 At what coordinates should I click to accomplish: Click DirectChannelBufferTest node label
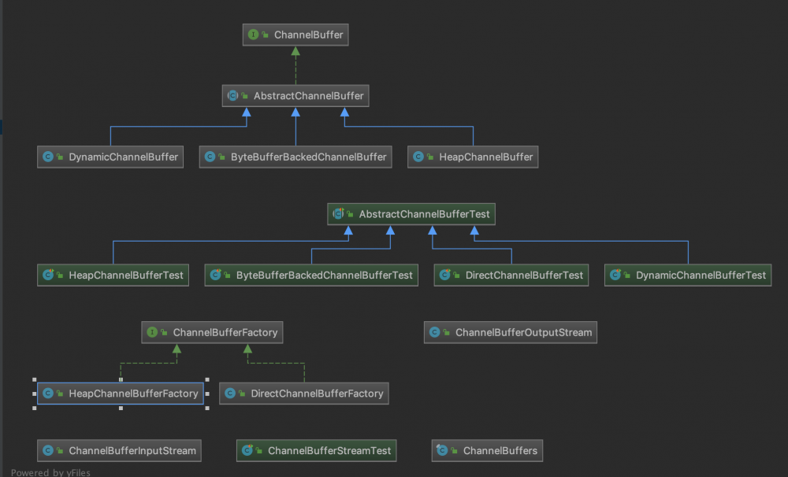(524, 275)
